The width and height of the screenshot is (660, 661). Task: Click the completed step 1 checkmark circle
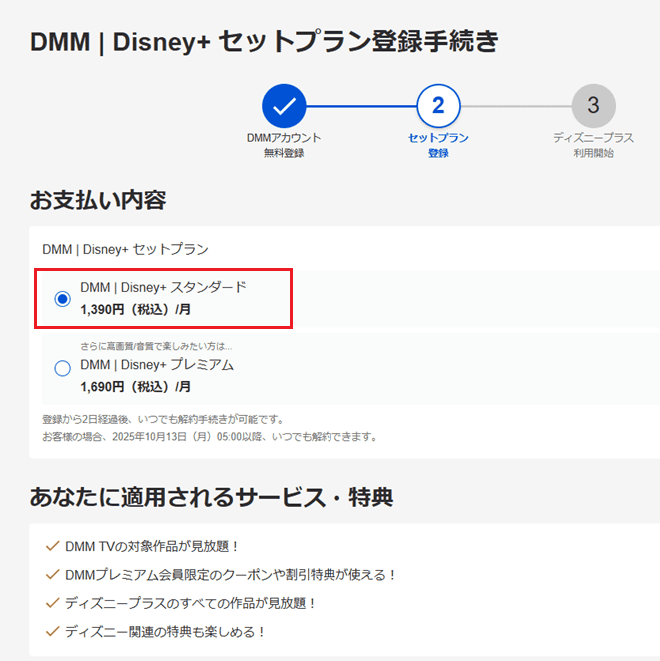(x=284, y=105)
